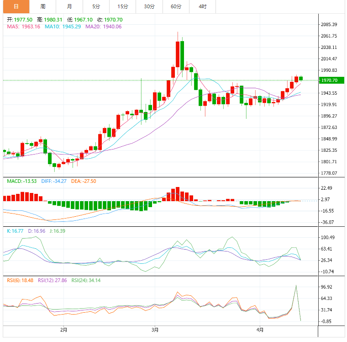Click the last green candlestick at chart's right
Image resolution: width=347 pixels, height=342 pixels.
pyautogui.click(x=301, y=78)
